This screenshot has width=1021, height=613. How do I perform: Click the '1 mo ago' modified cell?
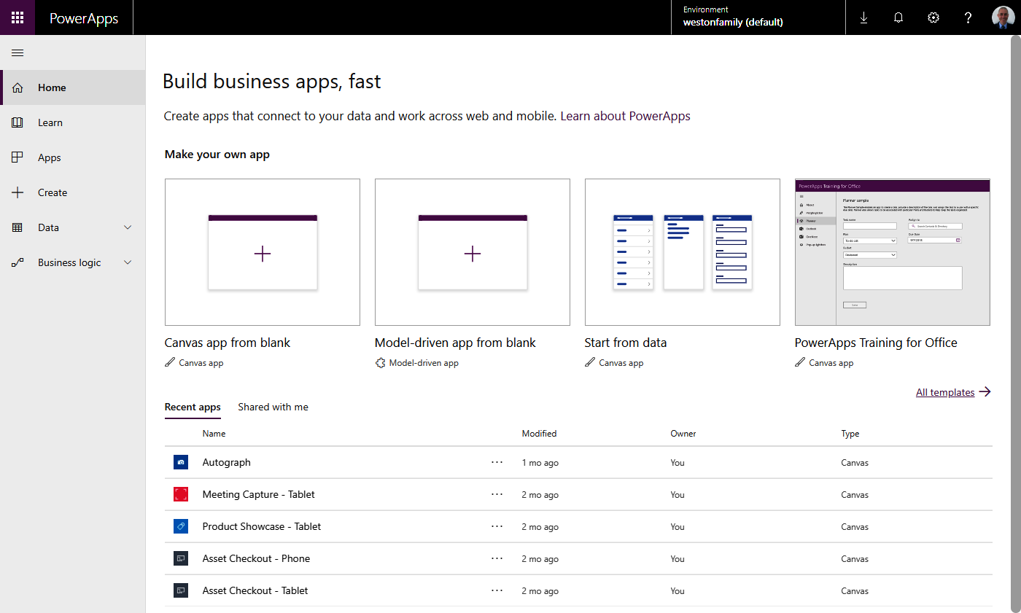pyautogui.click(x=540, y=463)
